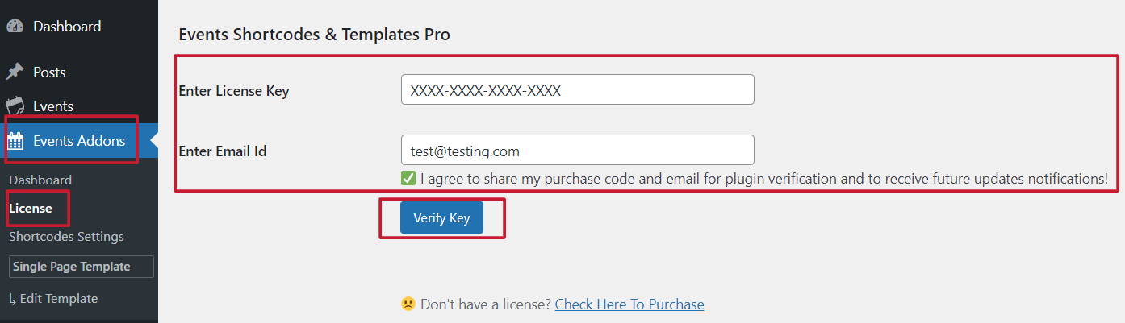Open the Addons Dashboard submenu item
This screenshot has height=323, width=1125.
(40, 180)
